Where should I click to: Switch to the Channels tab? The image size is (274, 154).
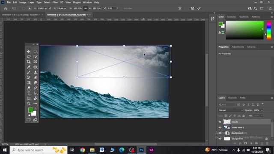pos(232,98)
